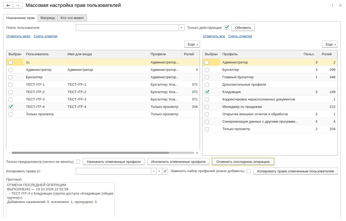Click the 'Отметить все' link for profiles

pos(214,36)
